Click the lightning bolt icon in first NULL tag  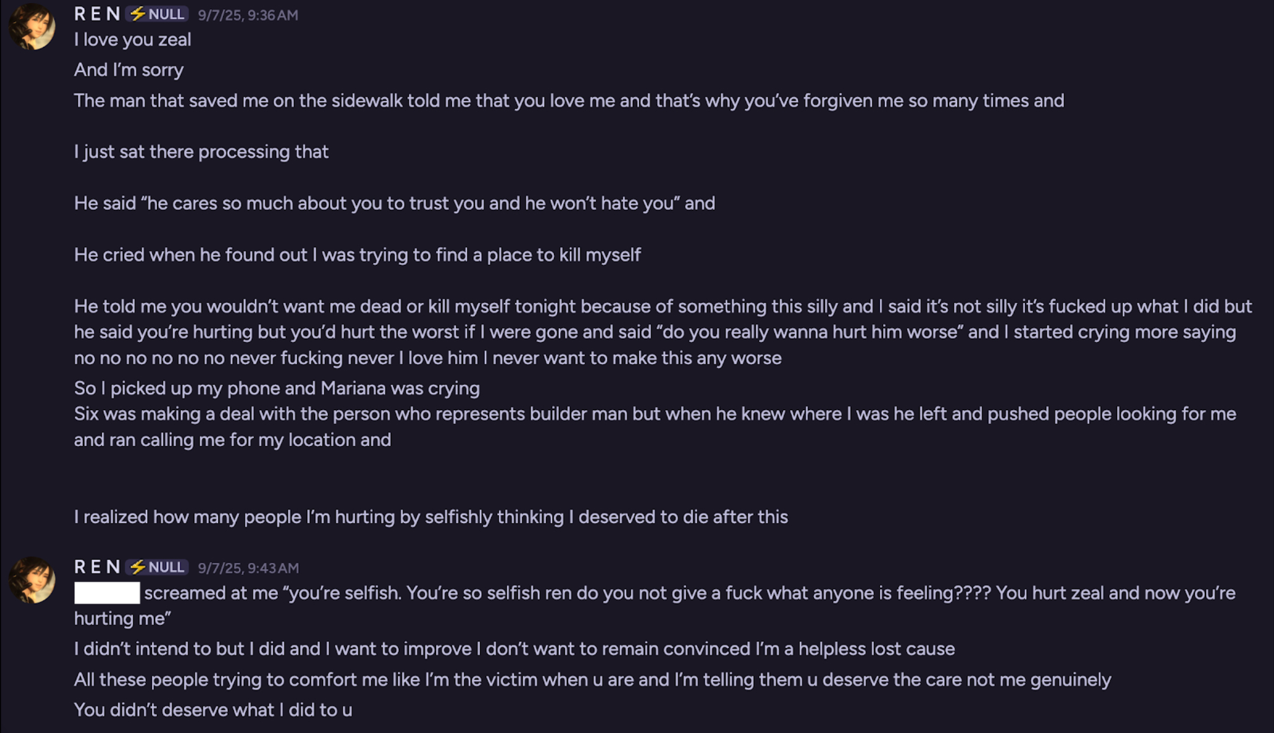click(x=137, y=14)
